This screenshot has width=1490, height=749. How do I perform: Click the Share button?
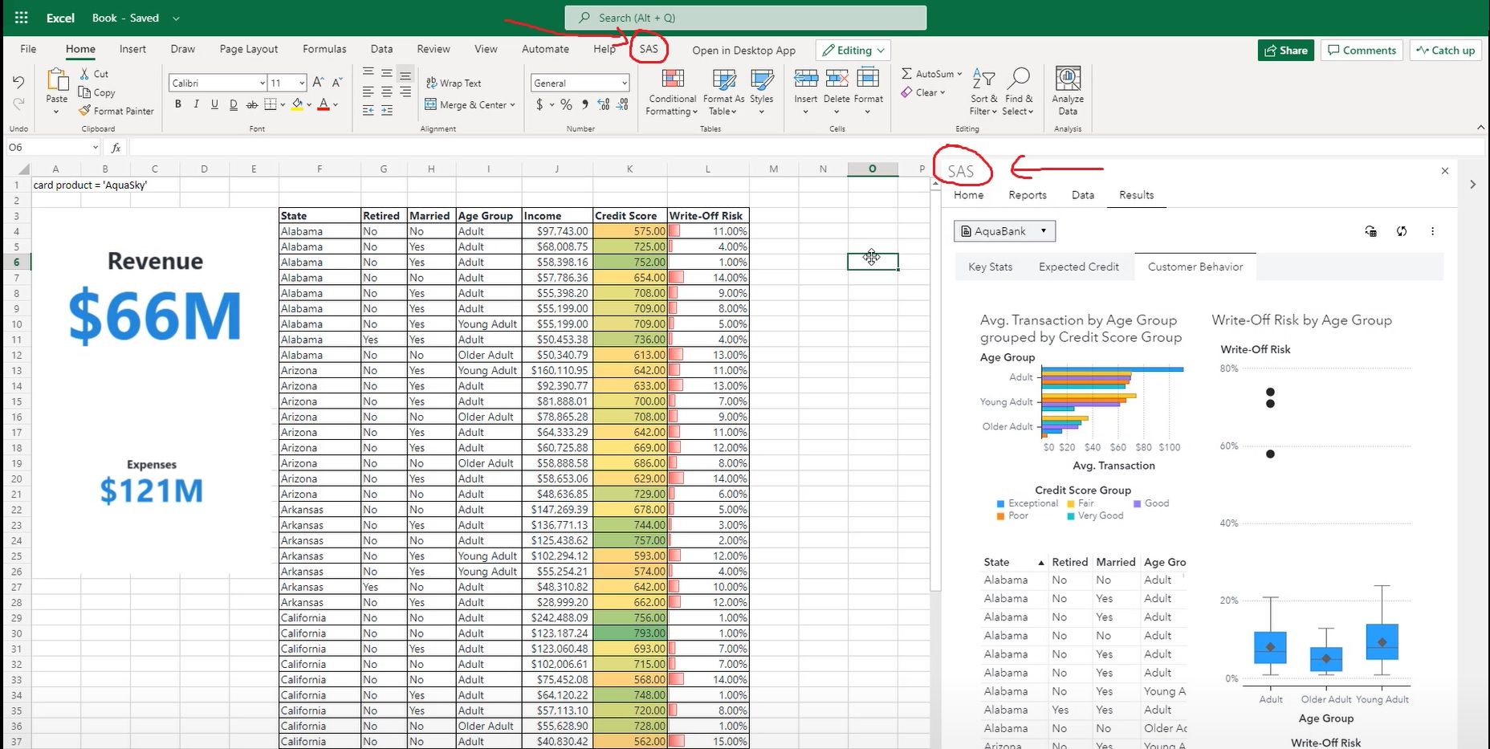point(1285,50)
